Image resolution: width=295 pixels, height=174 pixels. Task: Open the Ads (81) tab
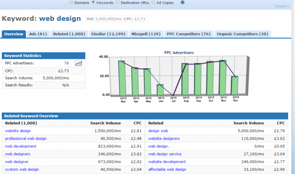click(x=38, y=34)
